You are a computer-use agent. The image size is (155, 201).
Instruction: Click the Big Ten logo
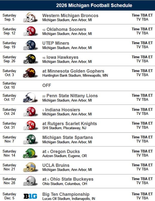(x=30, y=196)
